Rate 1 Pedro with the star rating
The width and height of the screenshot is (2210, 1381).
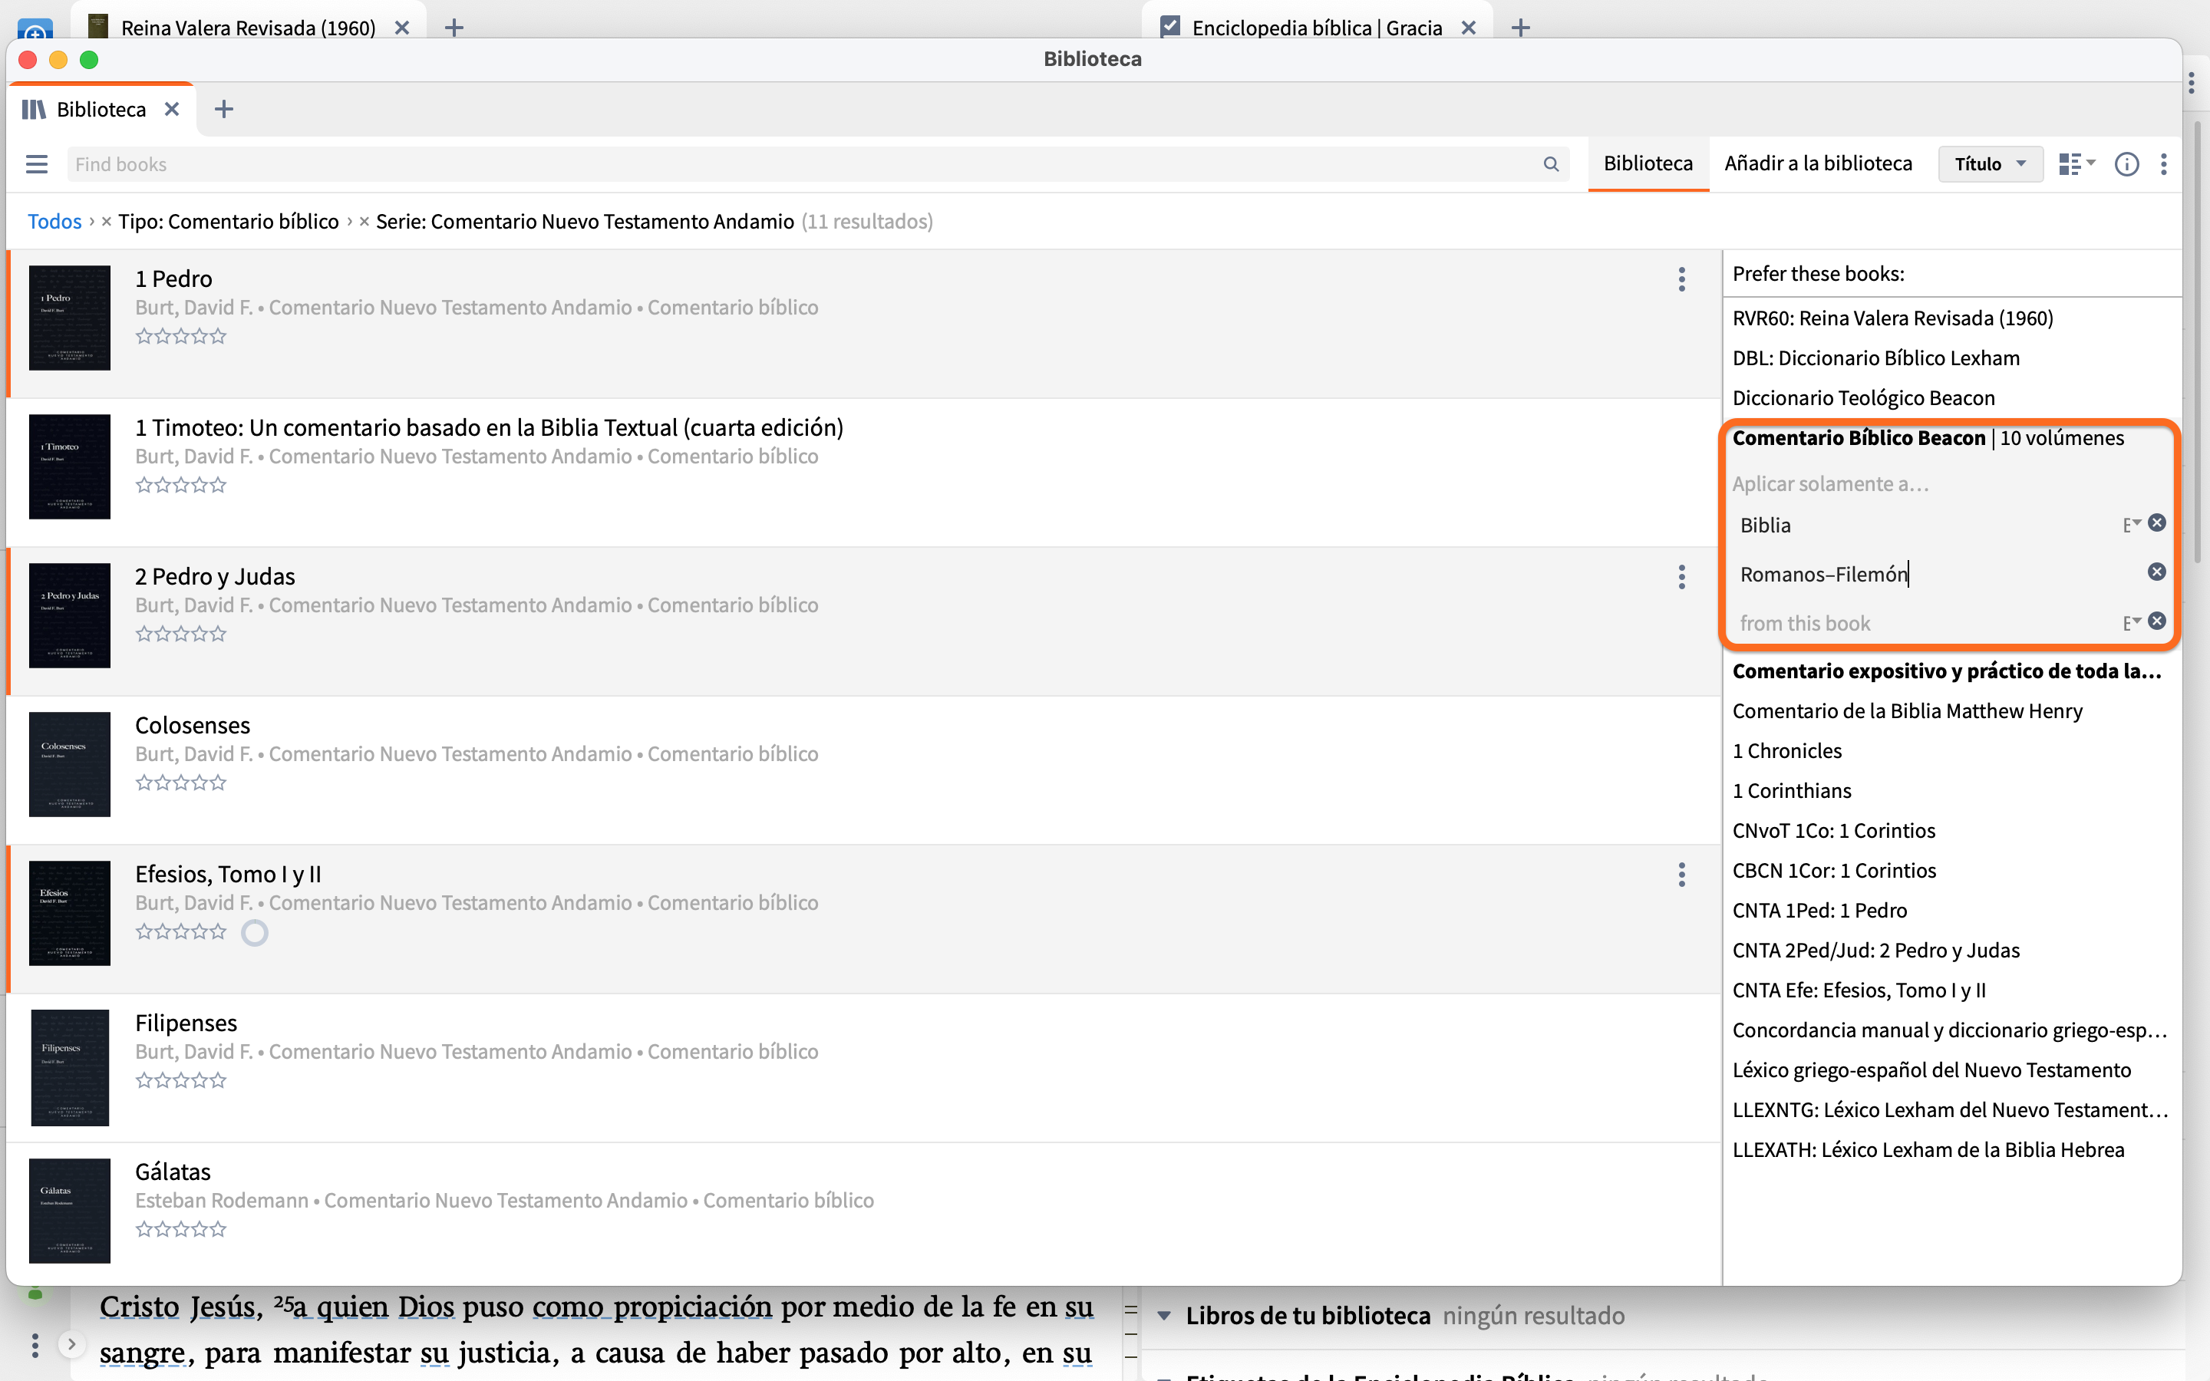181,336
